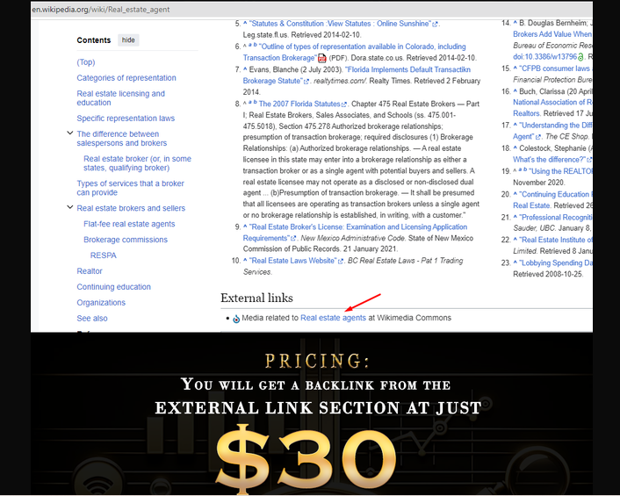Hide the Contents sidebar with hide button

(x=128, y=40)
